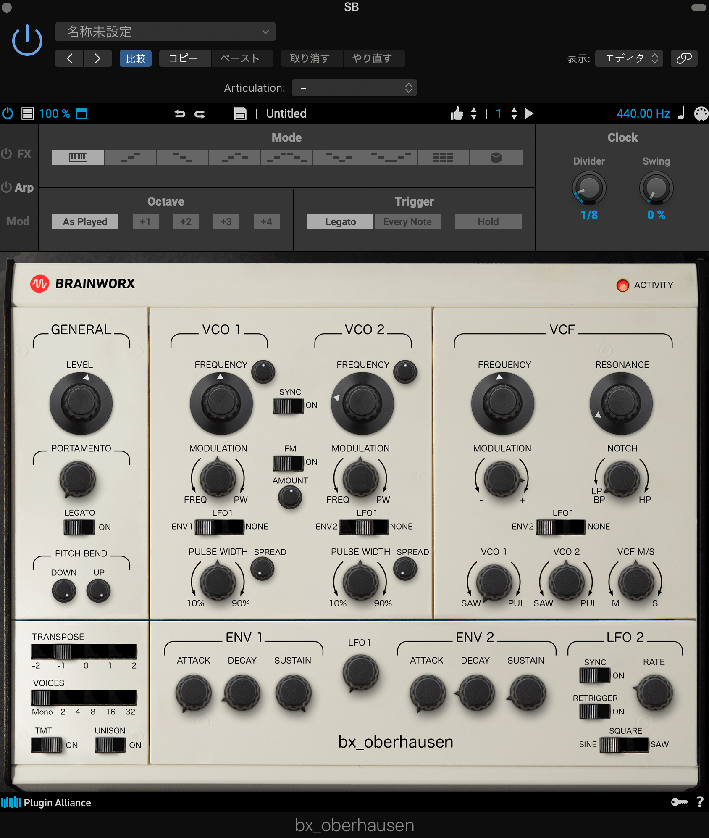Image resolution: width=709 pixels, height=838 pixels.
Task: Click the ペースト paste button
Action: click(242, 58)
